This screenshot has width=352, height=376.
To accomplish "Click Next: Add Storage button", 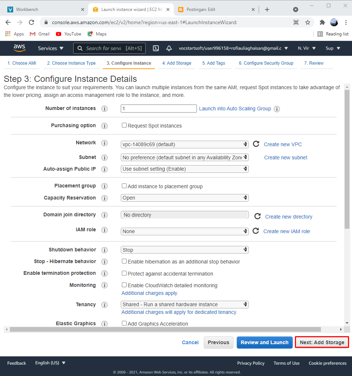I will 322,342.
